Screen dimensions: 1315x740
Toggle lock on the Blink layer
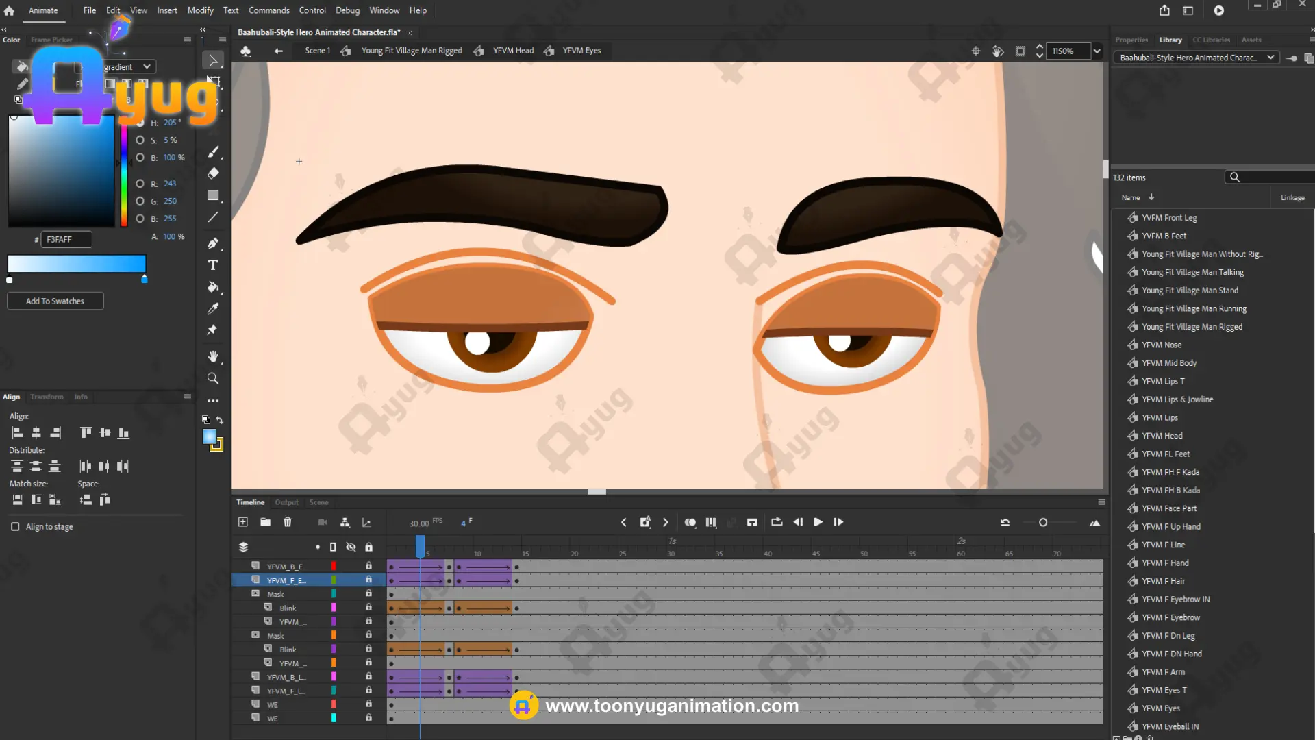368,608
